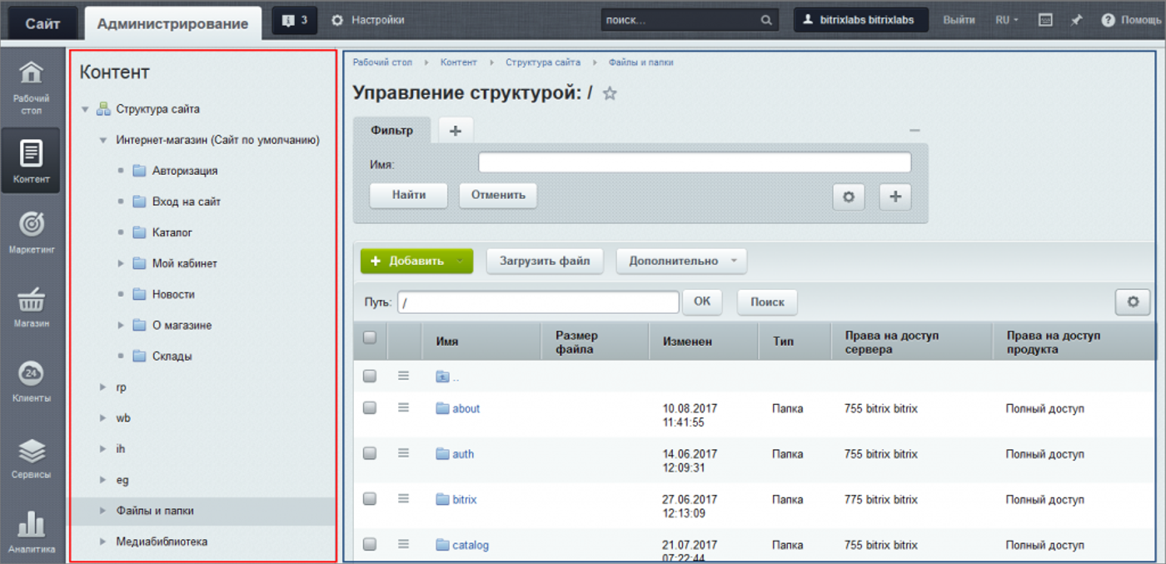Image resolution: width=1166 pixels, height=564 pixels.
Task: Open the RU language dropdown
Action: click(x=1004, y=19)
